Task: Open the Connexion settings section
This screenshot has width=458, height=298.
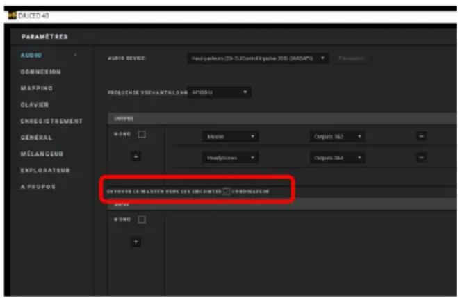Action: coord(40,72)
